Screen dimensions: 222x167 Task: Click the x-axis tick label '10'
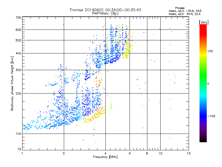(160, 153)
